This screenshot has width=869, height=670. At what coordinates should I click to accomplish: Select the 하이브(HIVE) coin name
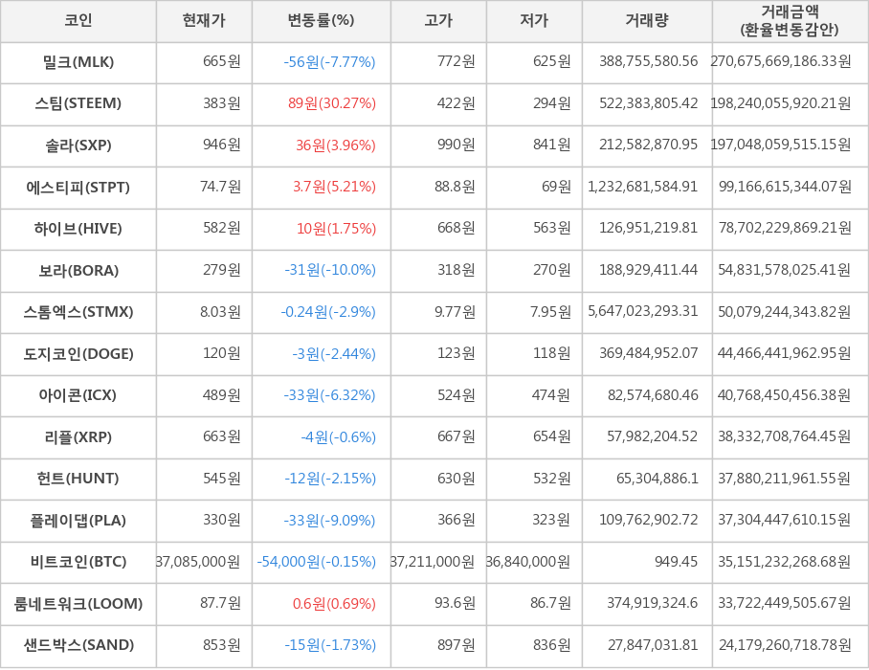click(78, 229)
